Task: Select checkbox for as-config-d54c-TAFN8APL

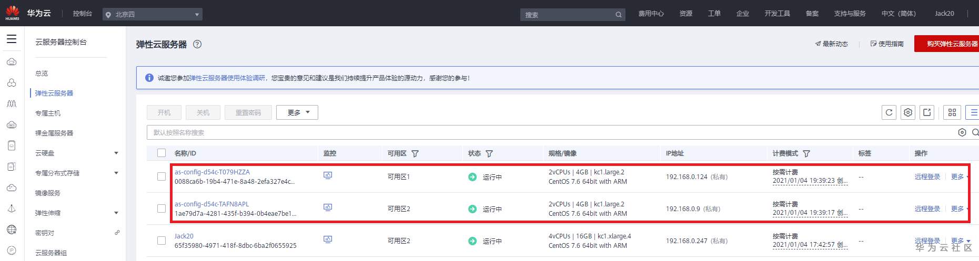Action: (x=162, y=208)
